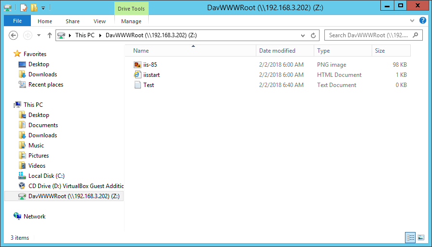Go up one folder level
Image resolution: width=432 pixels, height=247 pixels.
50,35
